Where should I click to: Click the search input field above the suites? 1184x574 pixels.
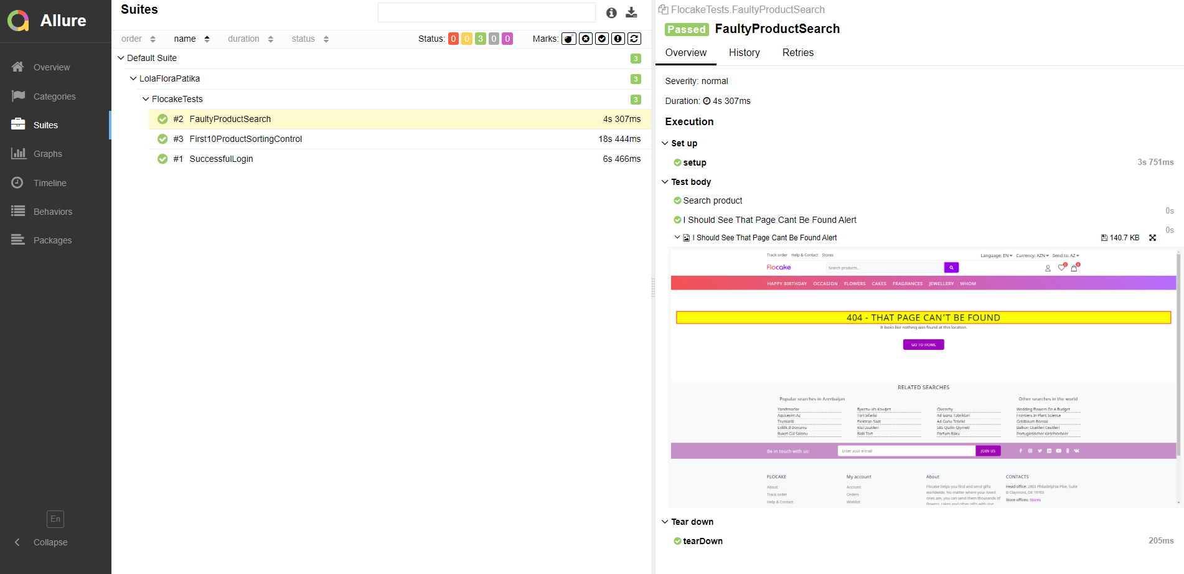486,12
